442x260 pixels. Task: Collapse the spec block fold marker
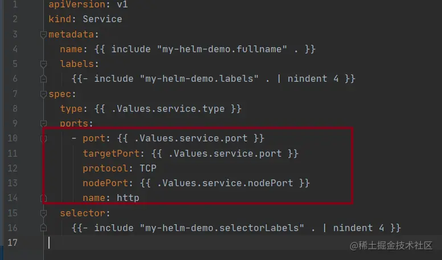tap(43, 94)
